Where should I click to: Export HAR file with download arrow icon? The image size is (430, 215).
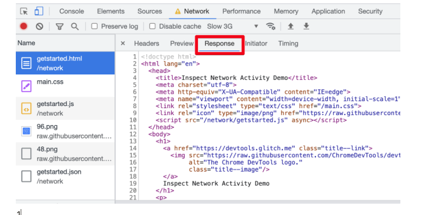point(306,26)
